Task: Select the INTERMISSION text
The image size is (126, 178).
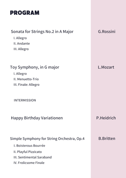Action: tap(25, 100)
